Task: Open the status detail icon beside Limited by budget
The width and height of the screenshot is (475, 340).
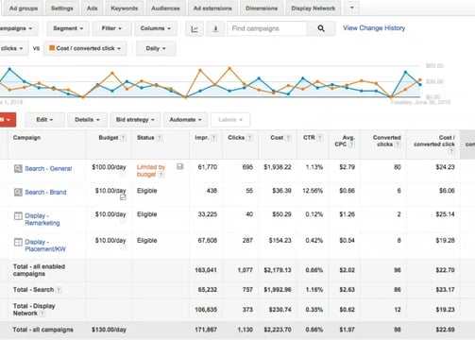Action: [180, 166]
